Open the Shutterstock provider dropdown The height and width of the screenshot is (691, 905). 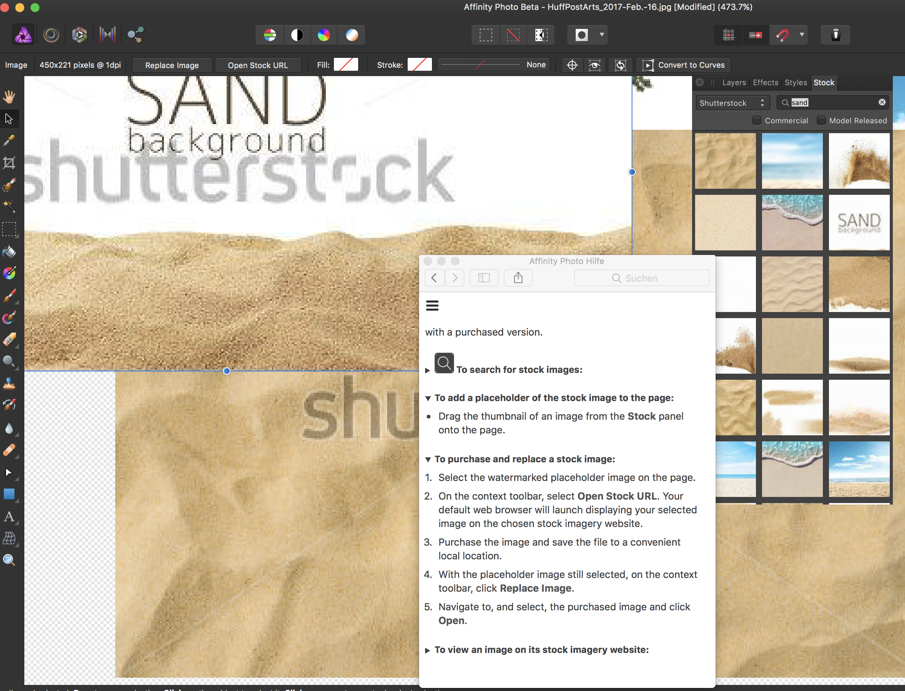click(x=732, y=103)
